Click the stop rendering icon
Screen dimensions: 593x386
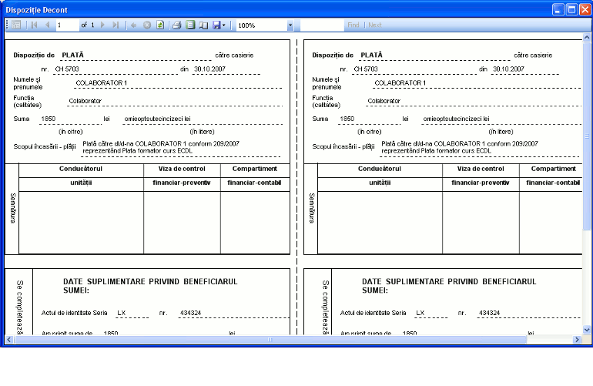147,25
